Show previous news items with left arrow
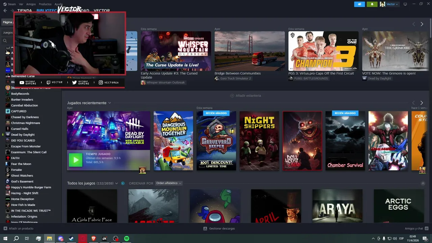 pyautogui.click(x=413, y=24)
